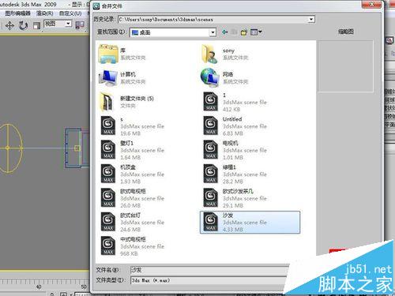The height and width of the screenshot is (296, 395).
Task: Select the 机顶盒 scene file
Action: tap(133, 174)
